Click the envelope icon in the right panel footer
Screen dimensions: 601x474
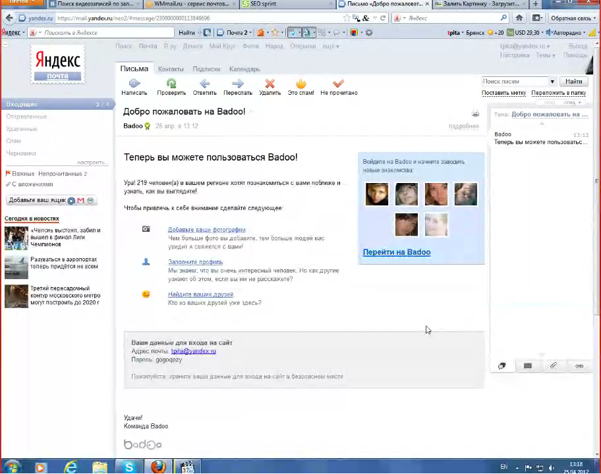528,365
